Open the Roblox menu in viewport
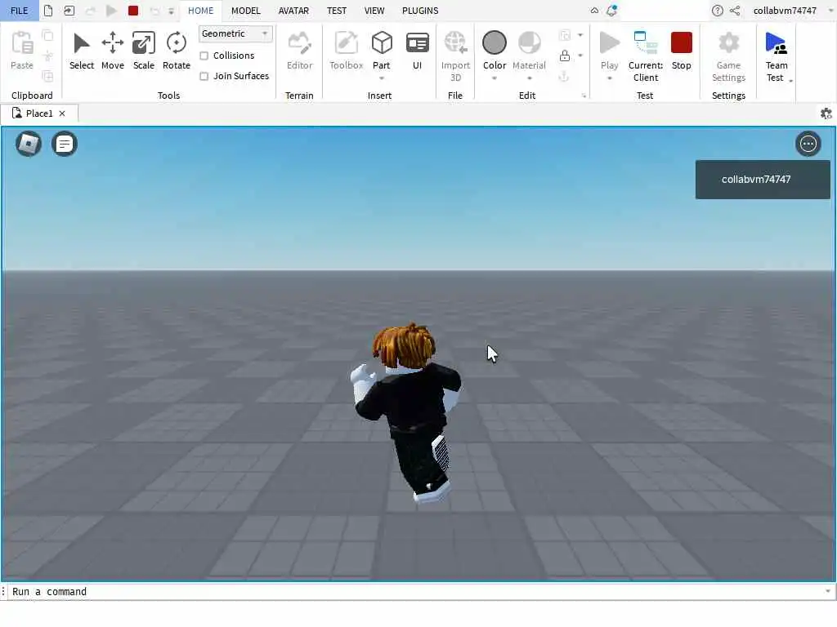Image resolution: width=837 pixels, height=627 pixels. pyautogui.click(x=29, y=144)
